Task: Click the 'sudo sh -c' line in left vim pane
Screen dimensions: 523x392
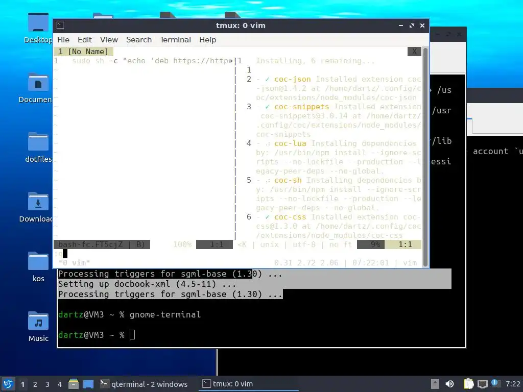Action: [x=152, y=61]
